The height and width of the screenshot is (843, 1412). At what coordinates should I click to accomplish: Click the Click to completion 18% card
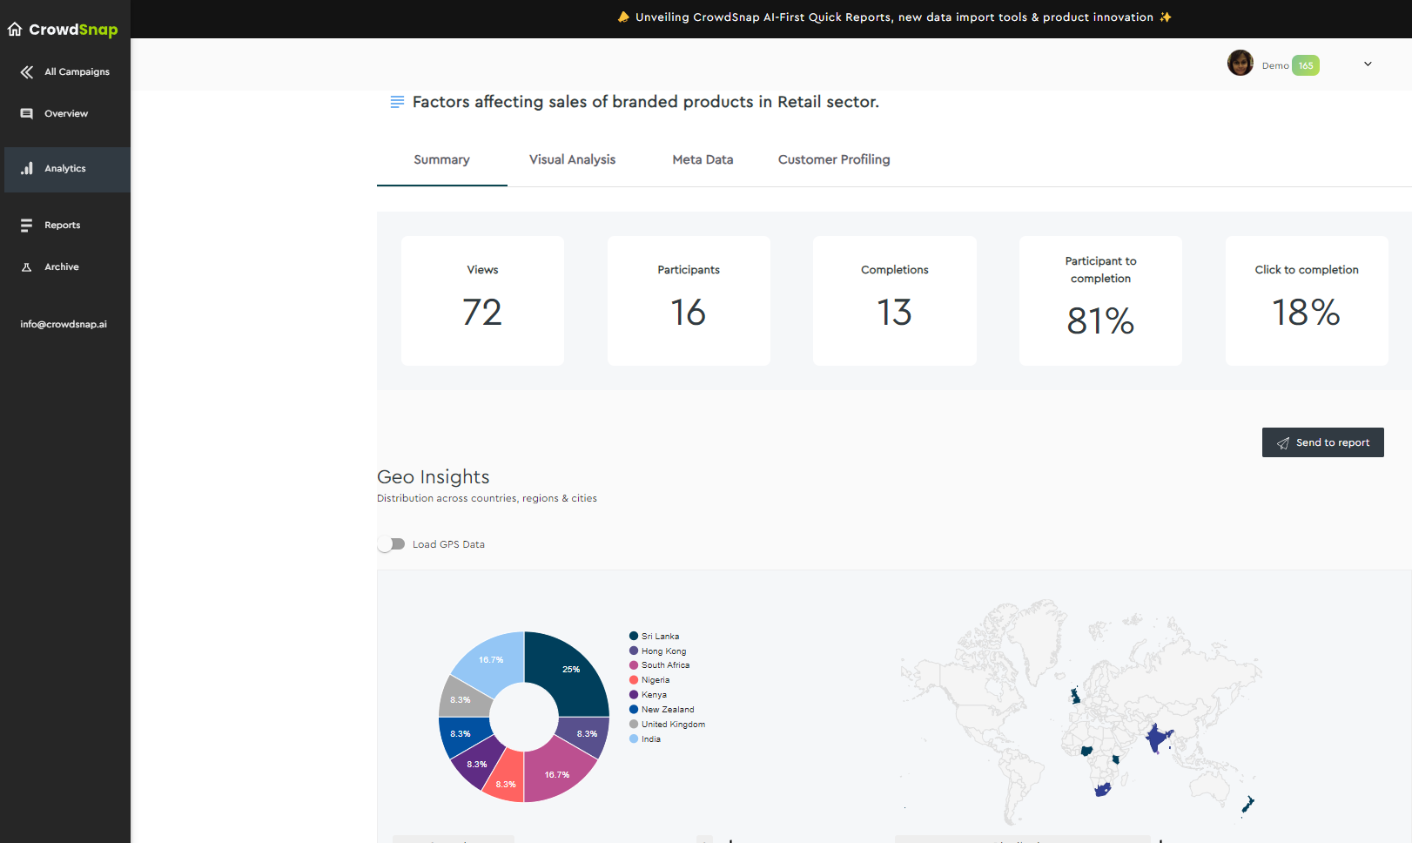1307,300
